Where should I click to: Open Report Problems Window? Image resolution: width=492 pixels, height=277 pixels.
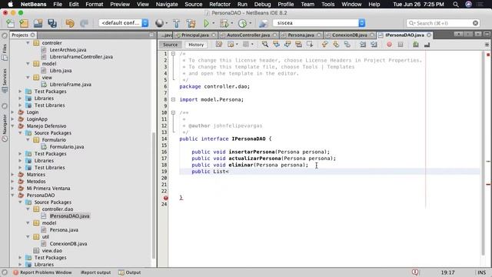tap(42, 272)
